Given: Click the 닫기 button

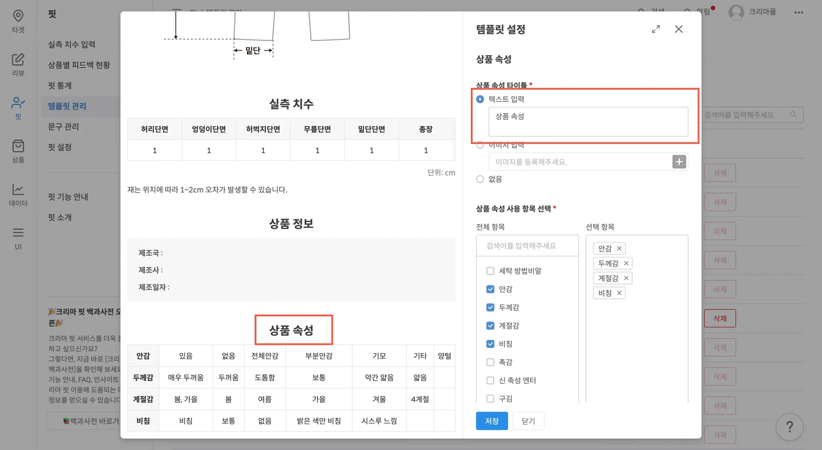Looking at the screenshot, I should tap(528, 421).
